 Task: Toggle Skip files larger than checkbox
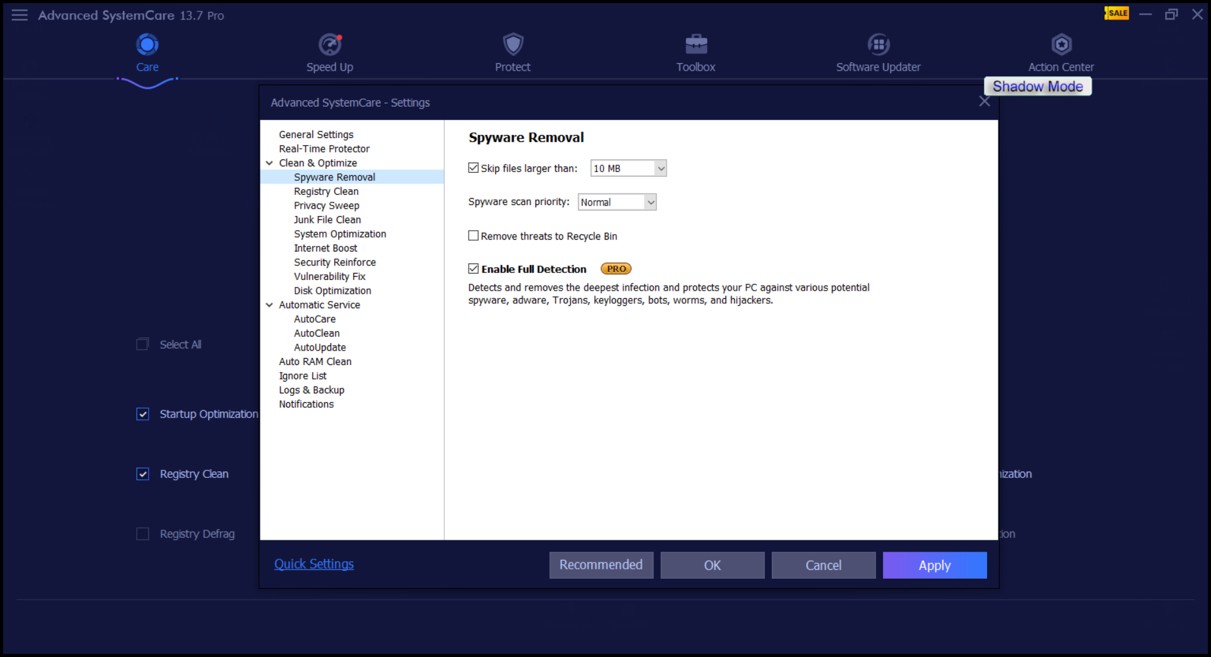tap(473, 168)
